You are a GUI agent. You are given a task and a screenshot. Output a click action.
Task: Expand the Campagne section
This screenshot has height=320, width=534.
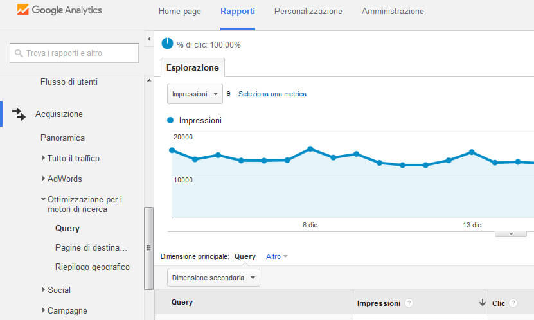[x=43, y=310]
